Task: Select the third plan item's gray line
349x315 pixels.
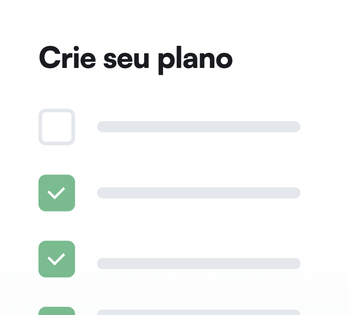Action: [x=199, y=264]
